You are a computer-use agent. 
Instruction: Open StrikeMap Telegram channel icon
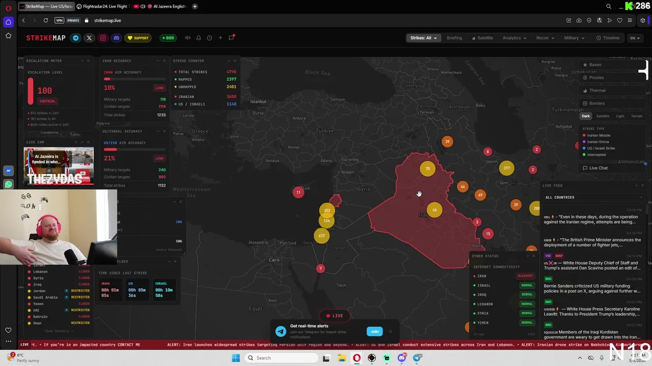click(x=76, y=38)
